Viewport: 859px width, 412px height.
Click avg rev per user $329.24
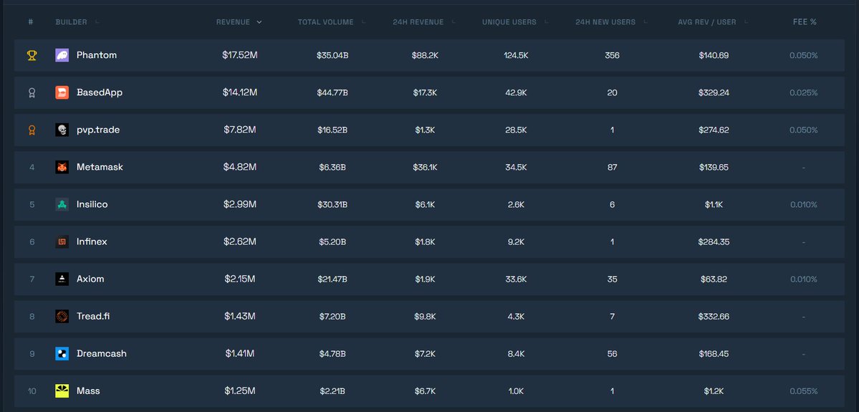click(x=714, y=92)
